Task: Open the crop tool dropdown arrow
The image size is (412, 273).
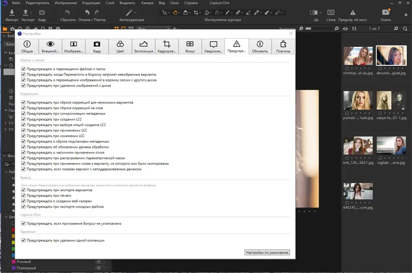Action: (200, 12)
